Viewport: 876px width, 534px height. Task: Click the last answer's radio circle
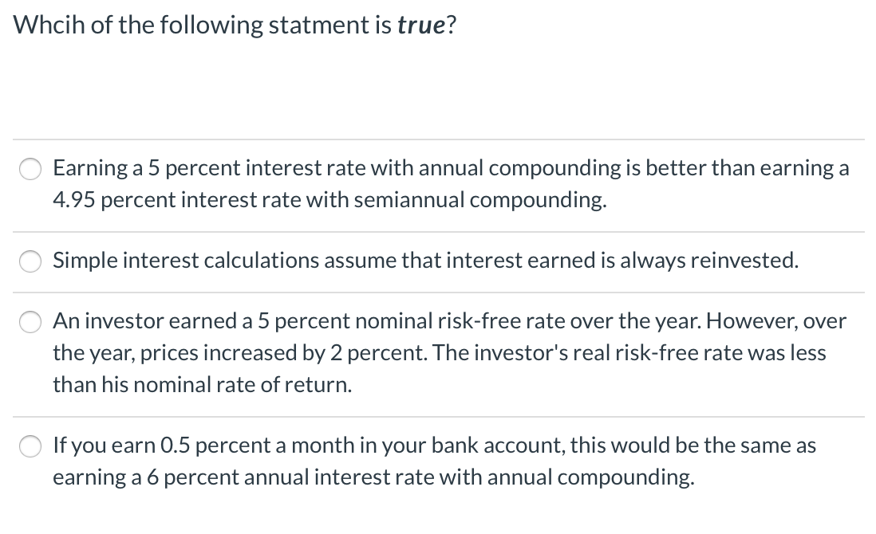tap(30, 446)
